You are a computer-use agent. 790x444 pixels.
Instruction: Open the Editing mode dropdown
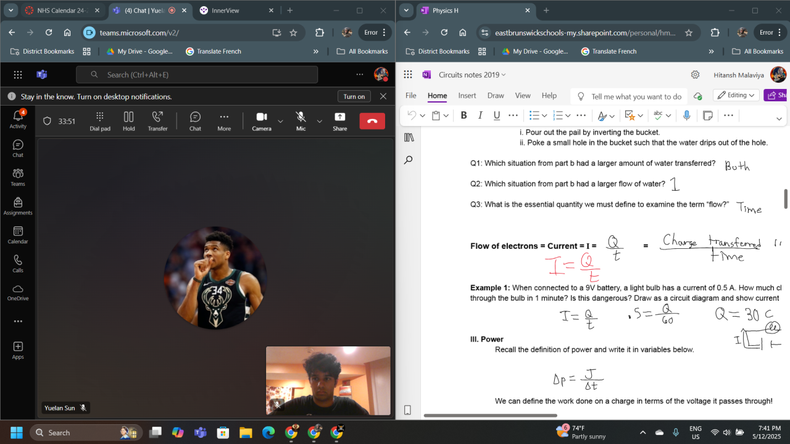[736, 95]
